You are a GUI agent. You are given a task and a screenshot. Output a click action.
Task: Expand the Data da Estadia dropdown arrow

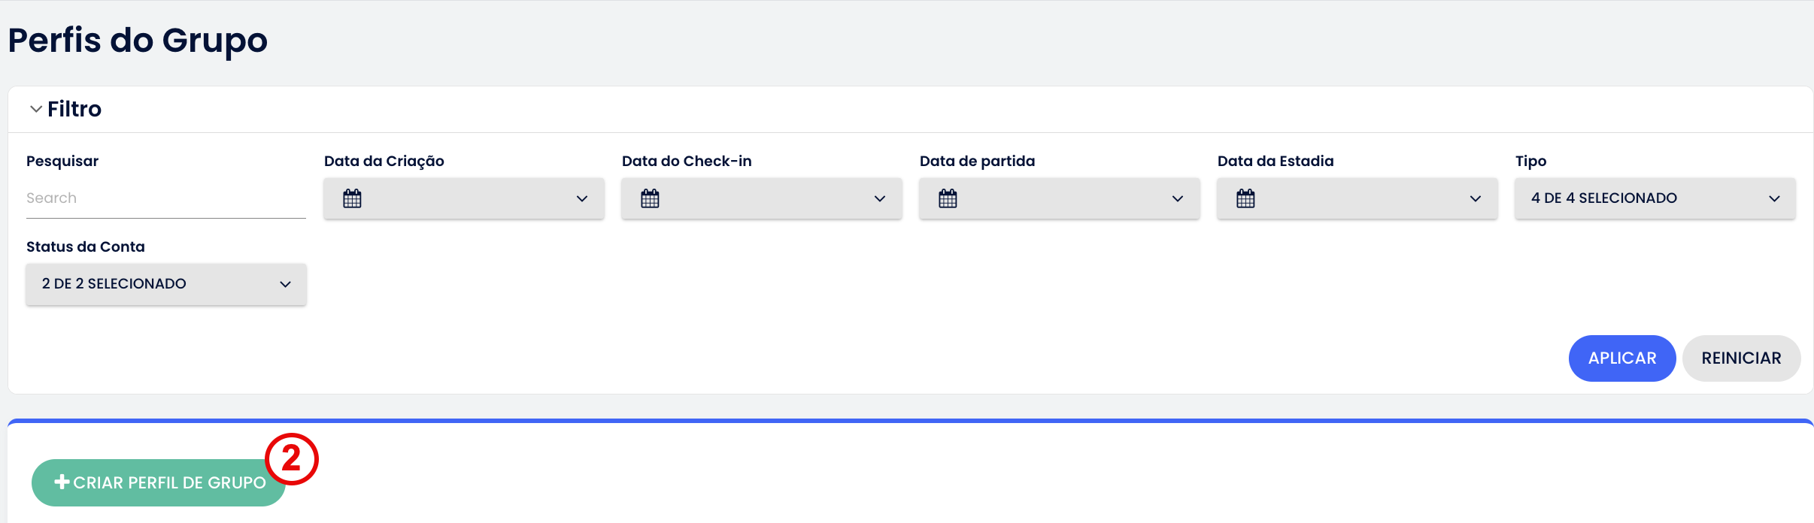click(x=1475, y=198)
